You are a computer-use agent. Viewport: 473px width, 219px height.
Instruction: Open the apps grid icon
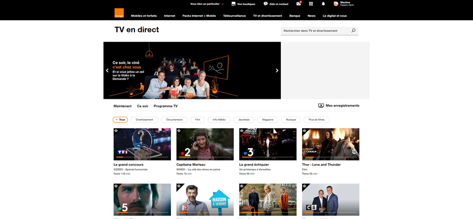[311, 4]
